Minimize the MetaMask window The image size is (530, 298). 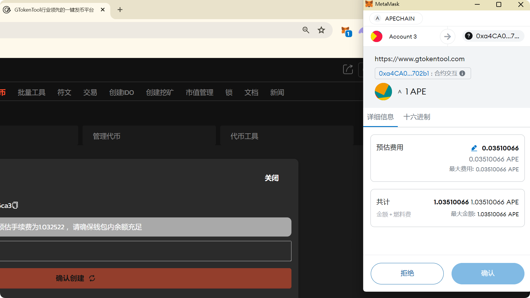477,4
